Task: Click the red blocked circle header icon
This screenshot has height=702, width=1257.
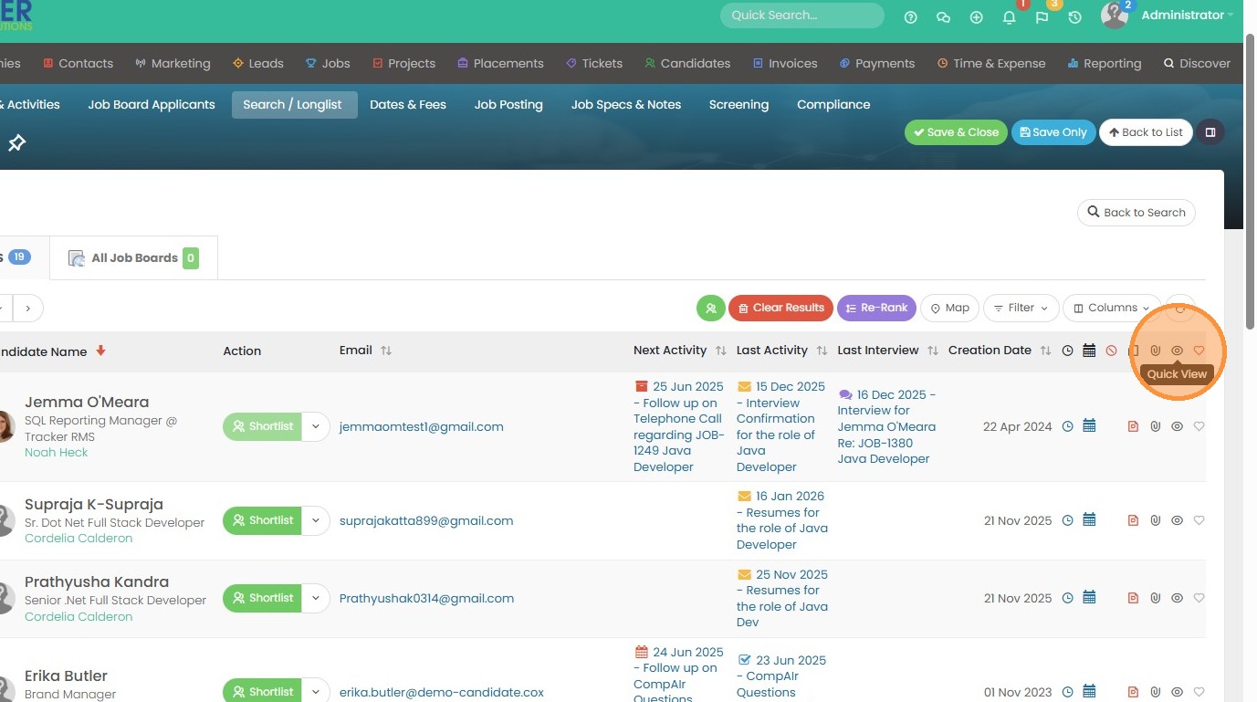Action: click(x=1111, y=351)
